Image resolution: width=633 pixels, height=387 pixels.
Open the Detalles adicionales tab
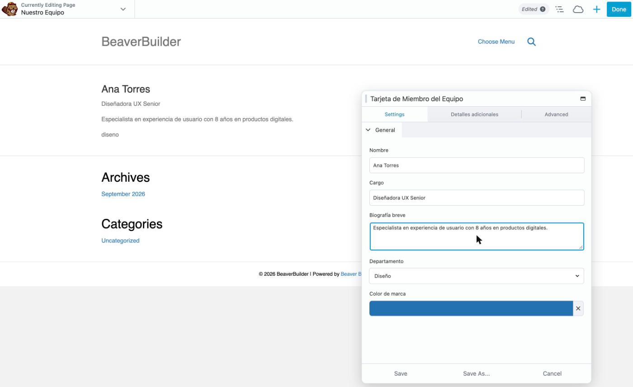(474, 114)
